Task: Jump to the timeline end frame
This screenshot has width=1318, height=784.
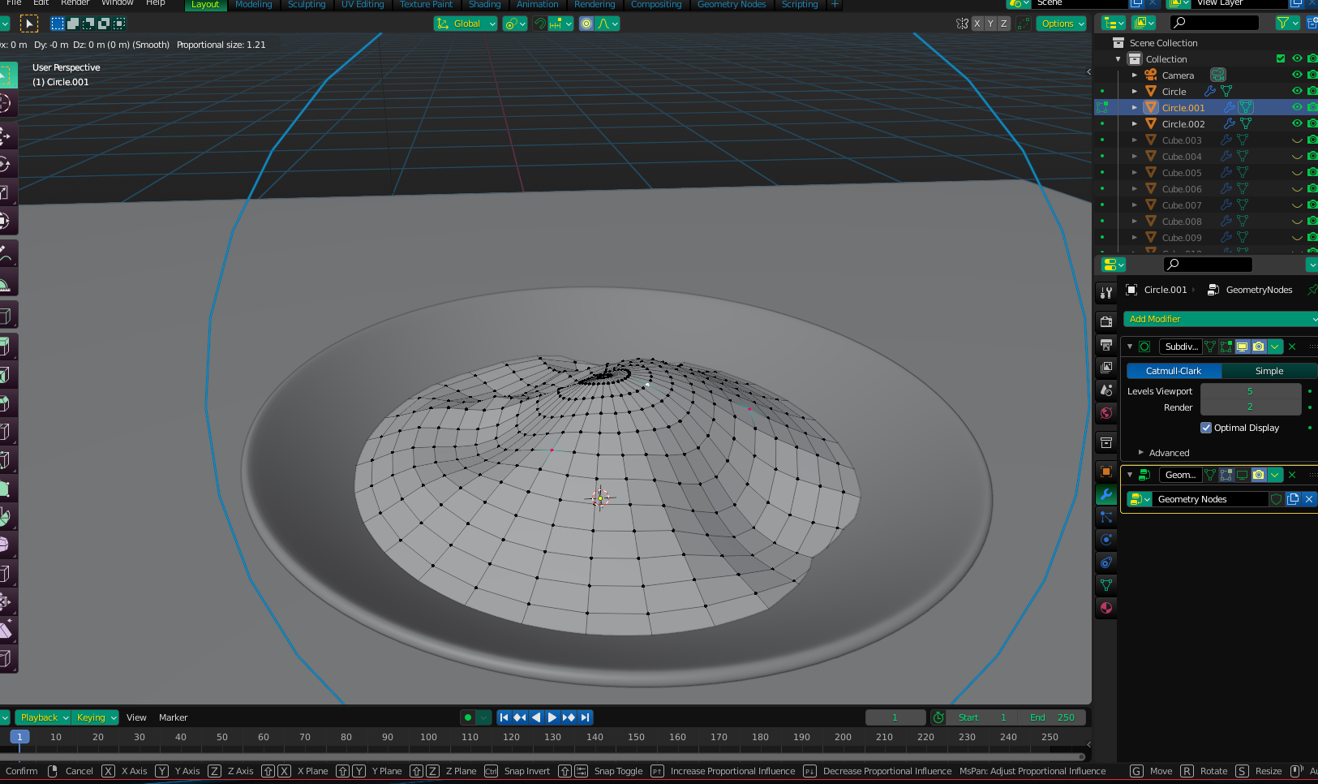Action: click(x=585, y=717)
